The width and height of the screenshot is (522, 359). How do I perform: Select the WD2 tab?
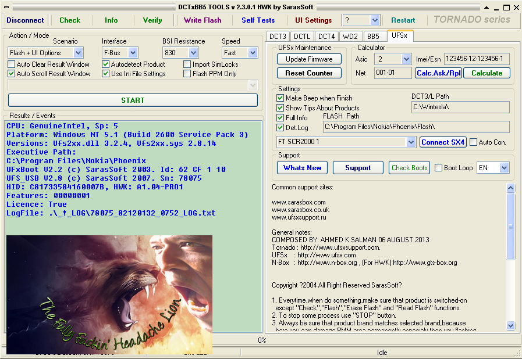[350, 36]
